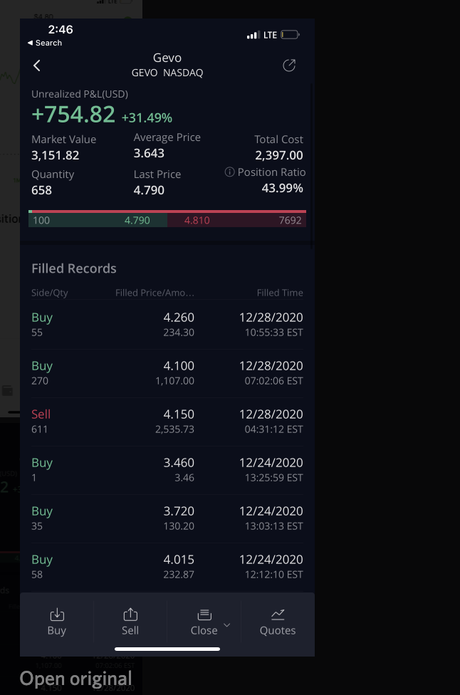Screen dimensions: 460x695
Task: Click the Filled Time column header
Action: pyautogui.click(x=280, y=293)
